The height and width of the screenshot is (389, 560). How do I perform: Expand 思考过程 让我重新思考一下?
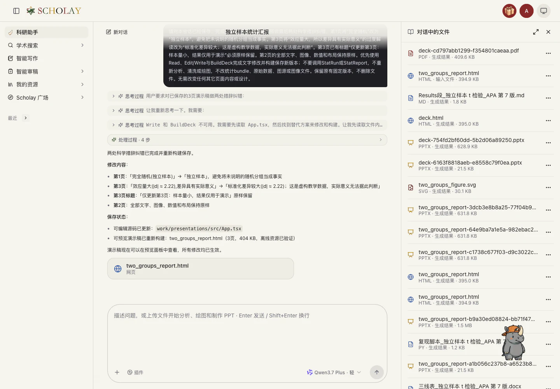[247, 110]
